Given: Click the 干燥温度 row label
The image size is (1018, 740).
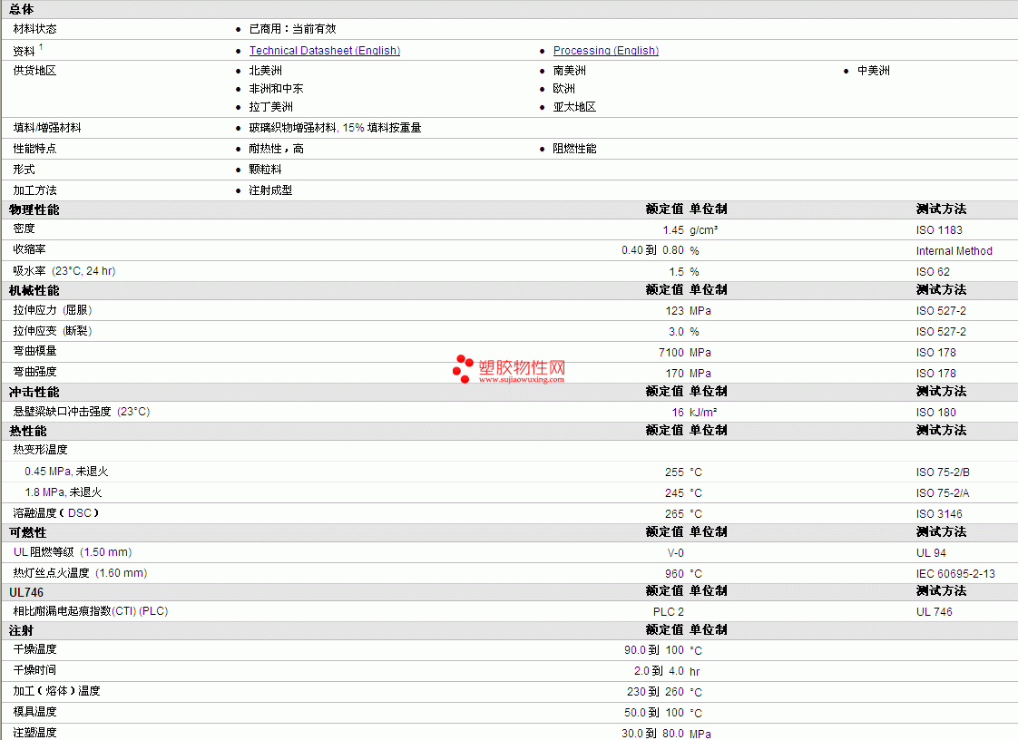Looking at the screenshot, I should pyautogui.click(x=35, y=649).
